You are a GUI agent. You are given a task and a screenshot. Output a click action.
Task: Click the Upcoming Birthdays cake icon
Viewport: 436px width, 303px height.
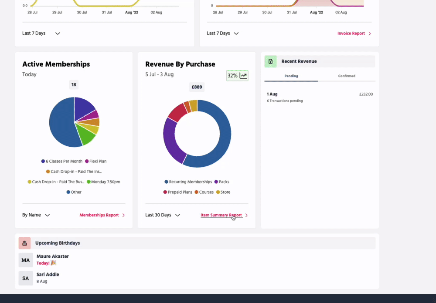pyautogui.click(x=24, y=243)
